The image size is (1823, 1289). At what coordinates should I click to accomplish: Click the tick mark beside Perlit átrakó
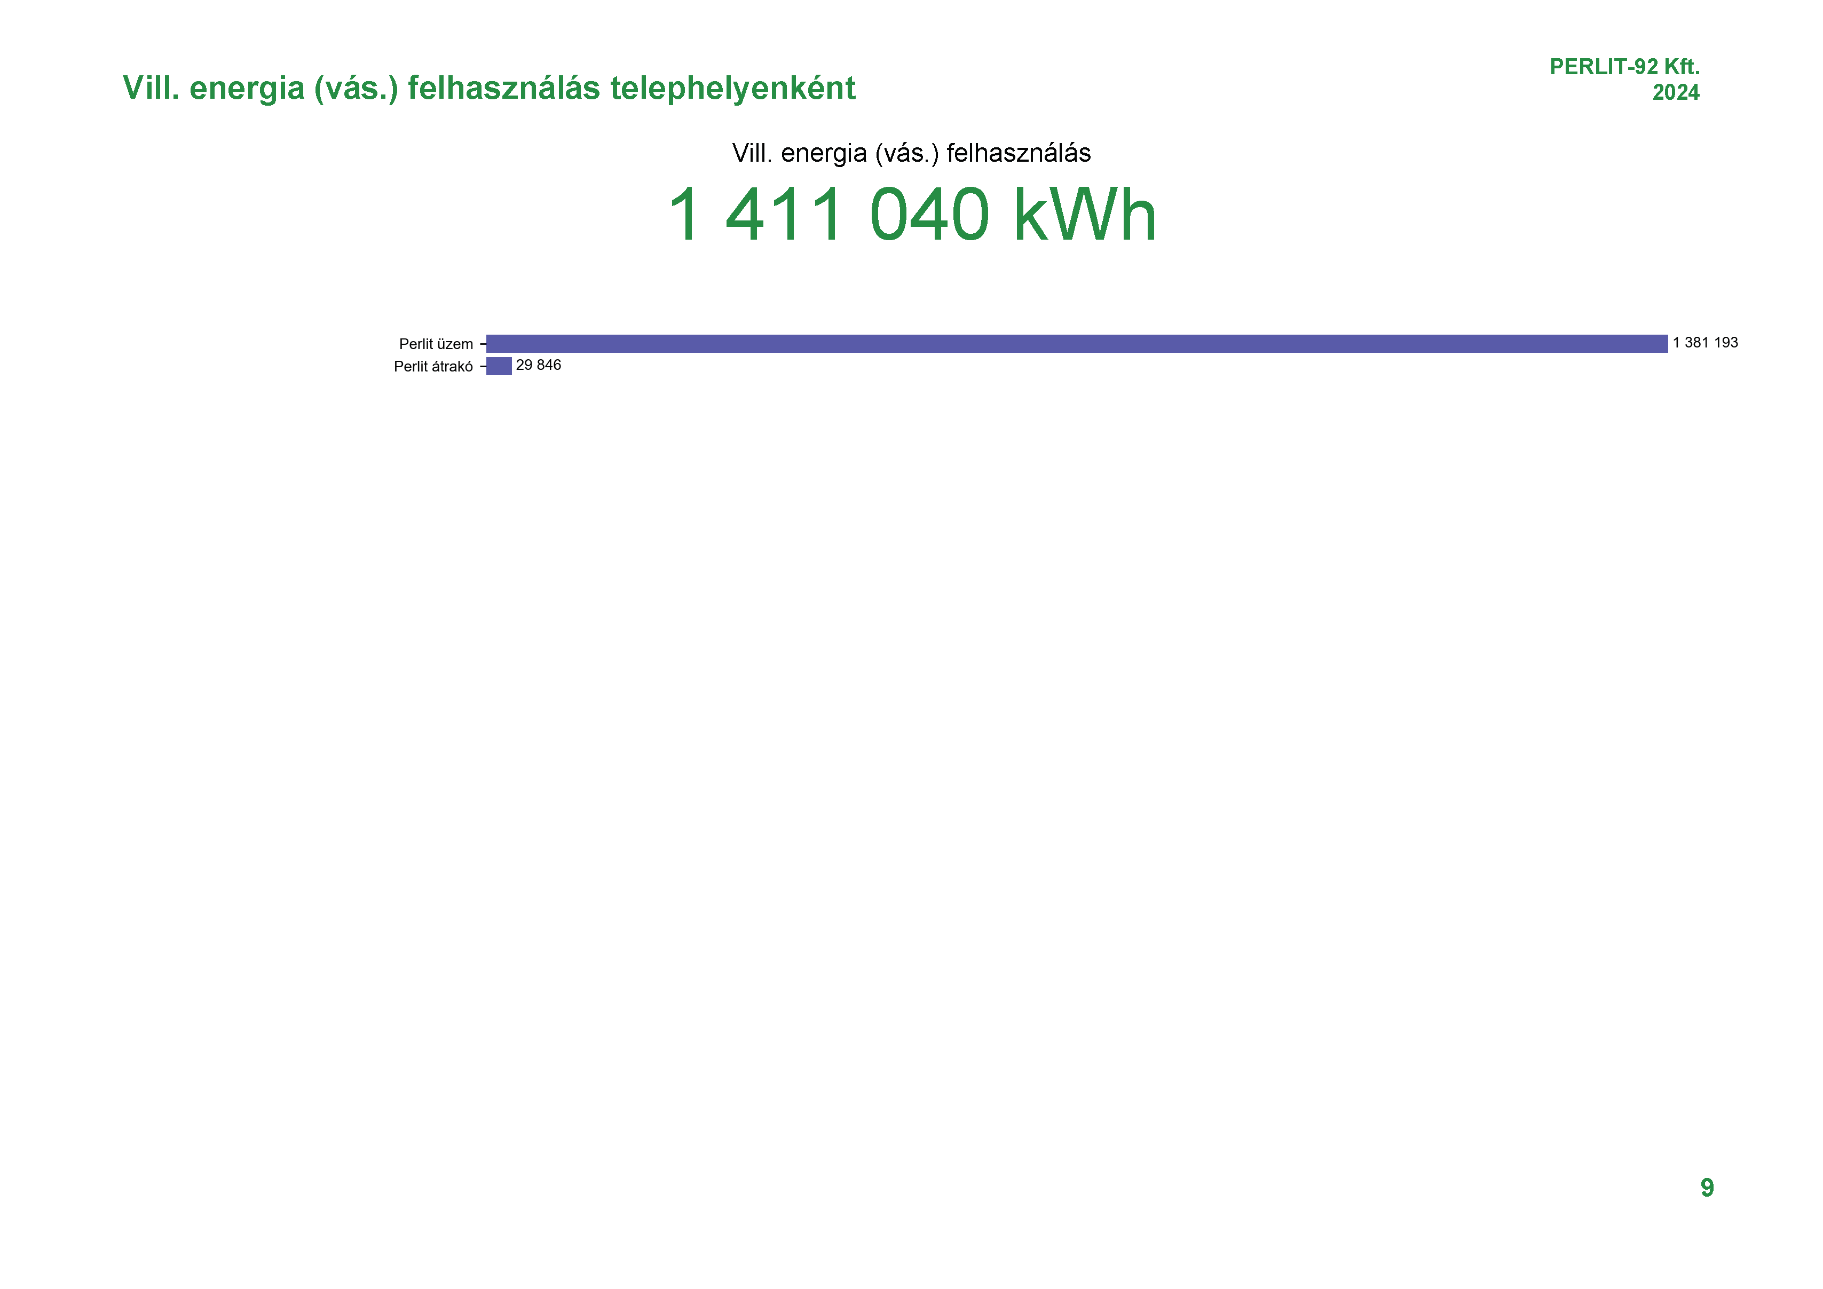pyautogui.click(x=483, y=366)
